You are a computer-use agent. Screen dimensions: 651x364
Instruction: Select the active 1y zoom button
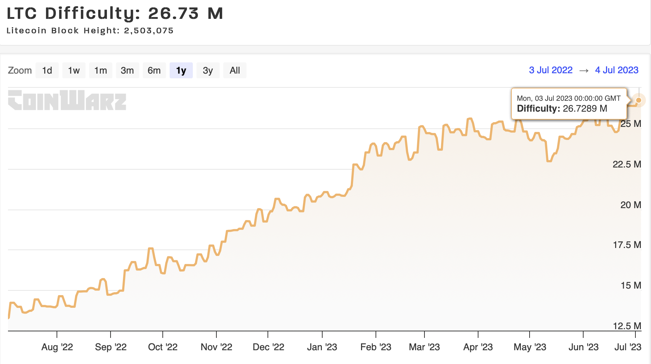point(181,70)
